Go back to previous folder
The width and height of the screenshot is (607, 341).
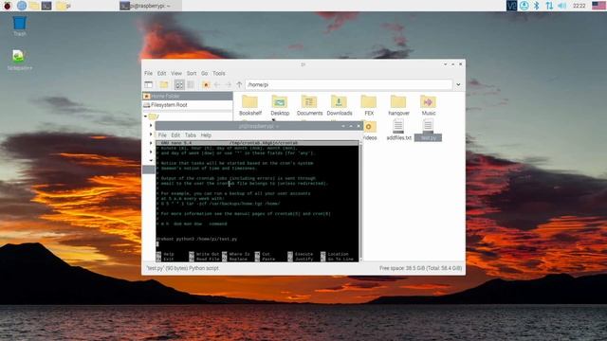point(217,84)
